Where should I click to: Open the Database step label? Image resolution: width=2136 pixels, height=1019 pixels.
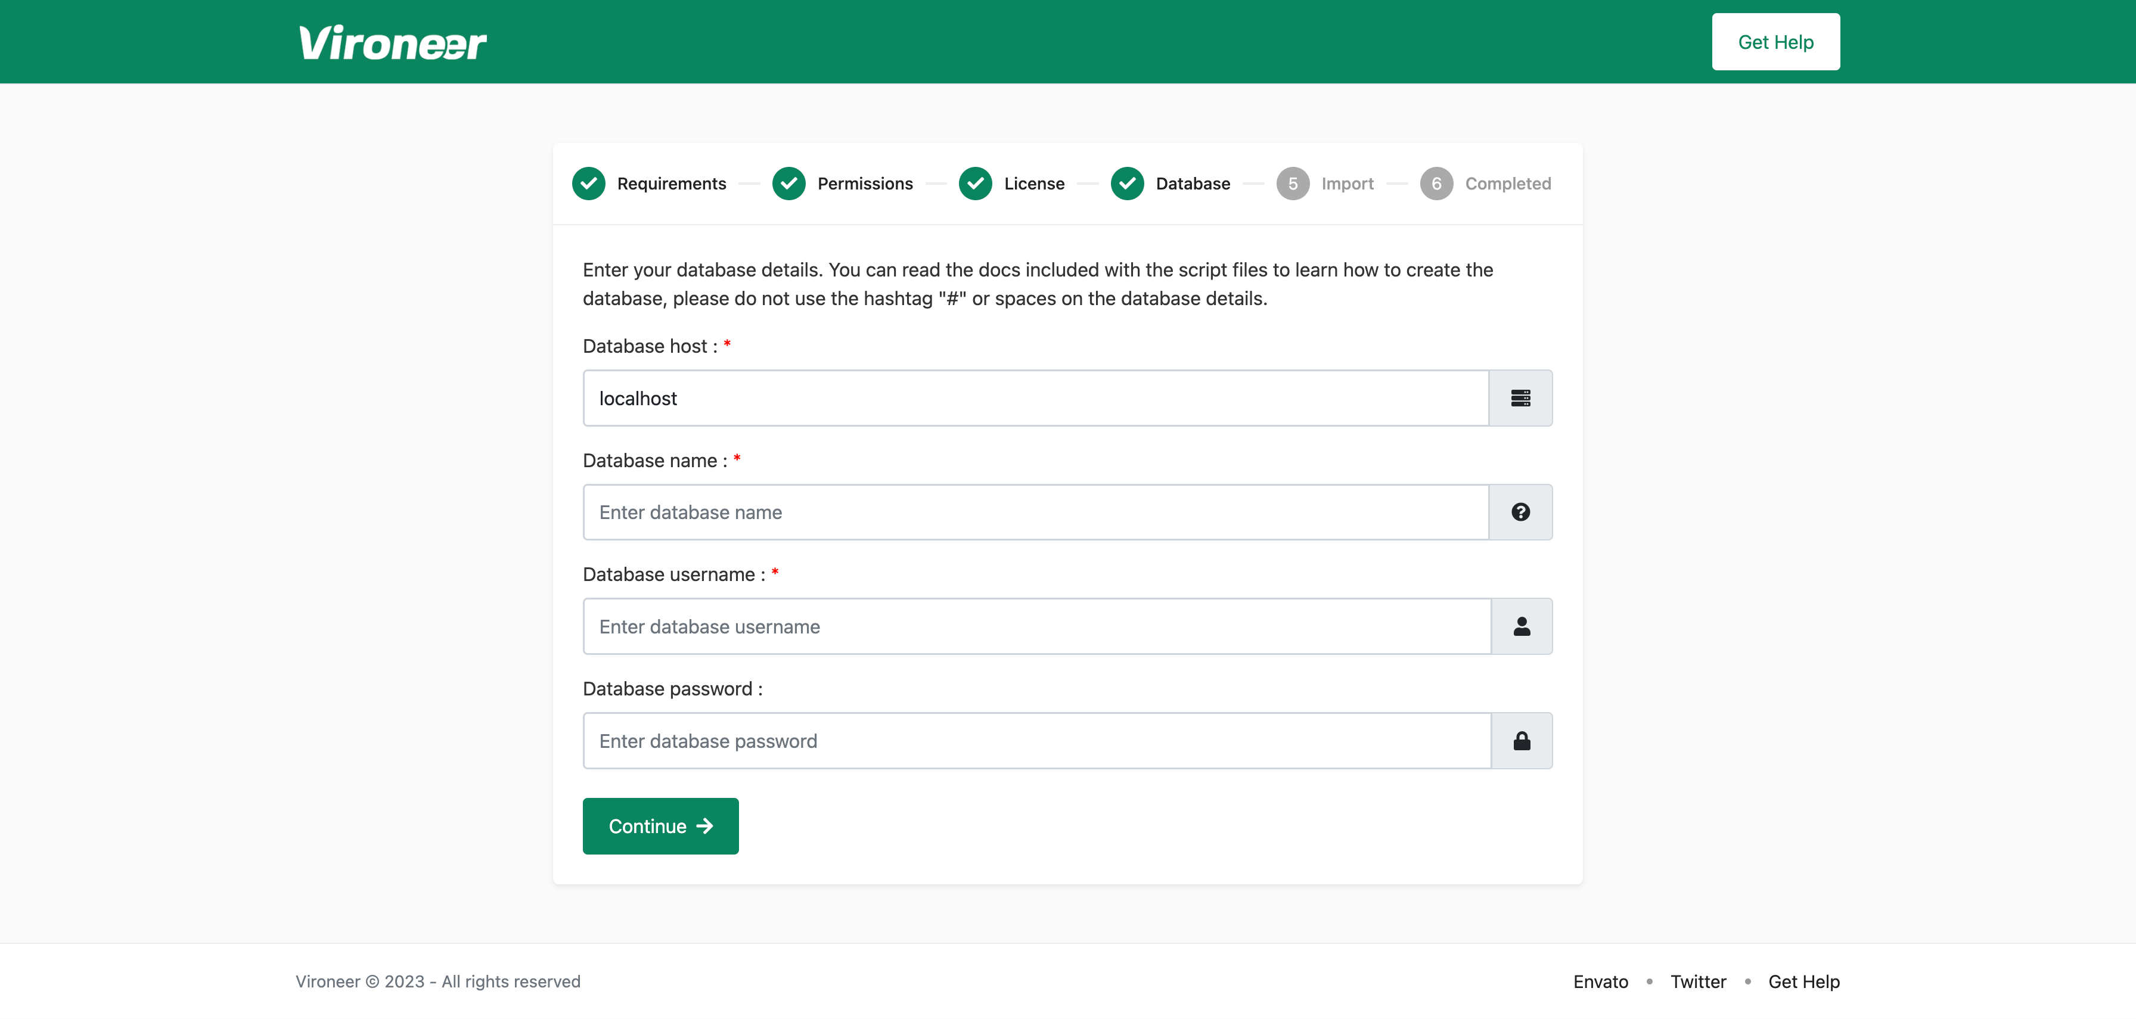pos(1193,183)
